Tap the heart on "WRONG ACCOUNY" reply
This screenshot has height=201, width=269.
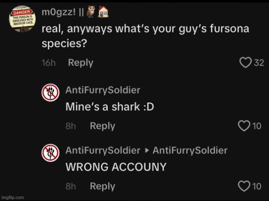(x=244, y=186)
